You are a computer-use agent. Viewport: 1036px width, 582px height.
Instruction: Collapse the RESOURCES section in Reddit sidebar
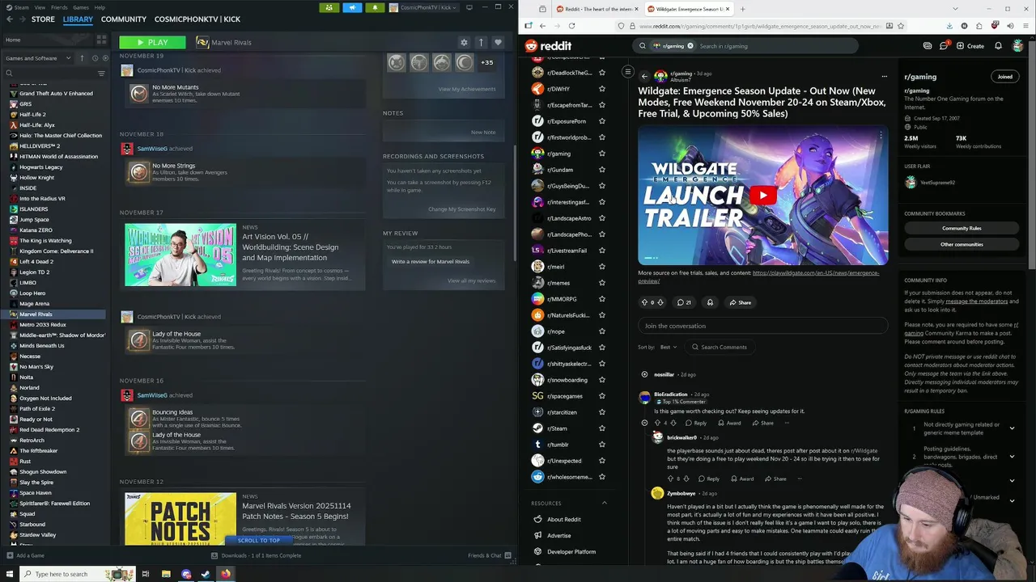(x=604, y=503)
